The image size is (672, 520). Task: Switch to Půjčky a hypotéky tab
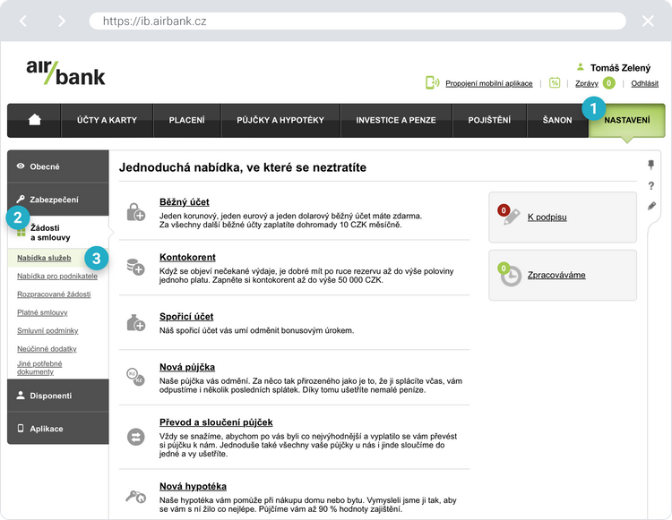coord(280,120)
